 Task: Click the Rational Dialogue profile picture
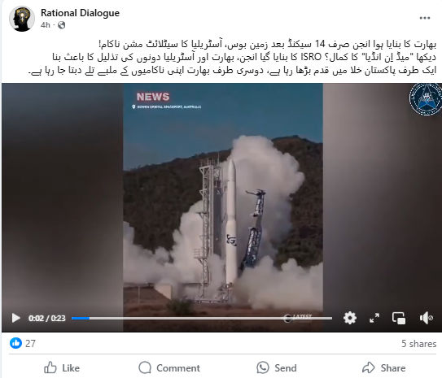[x=22, y=19]
